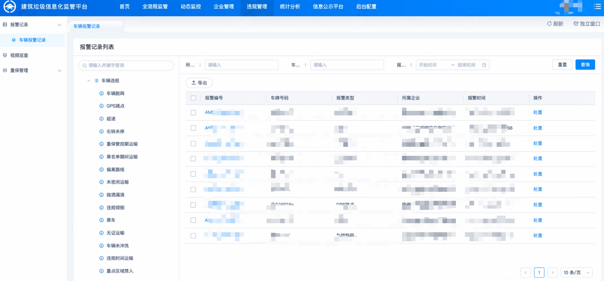Check the select-all checkbox in table header
The width and height of the screenshot is (604, 281).
point(193,98)
